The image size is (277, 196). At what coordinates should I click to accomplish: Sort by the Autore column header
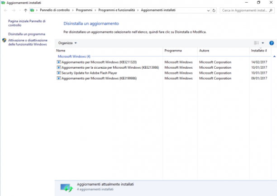tap(204, 51)
